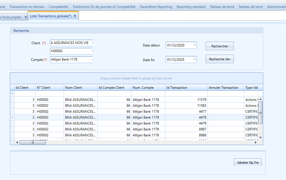Viewport: 286px width, 180px height.
Task: Click the Nom Client filter cell
Action: pos(81,93)
